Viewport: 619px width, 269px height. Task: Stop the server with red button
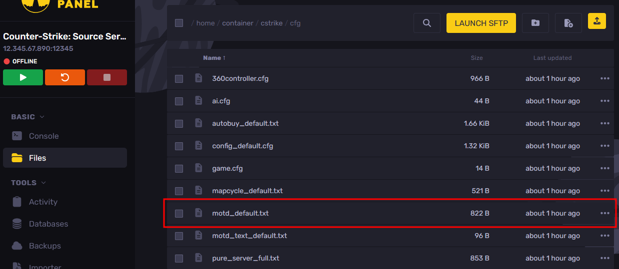pyautogui.click(x=106, y=77)
